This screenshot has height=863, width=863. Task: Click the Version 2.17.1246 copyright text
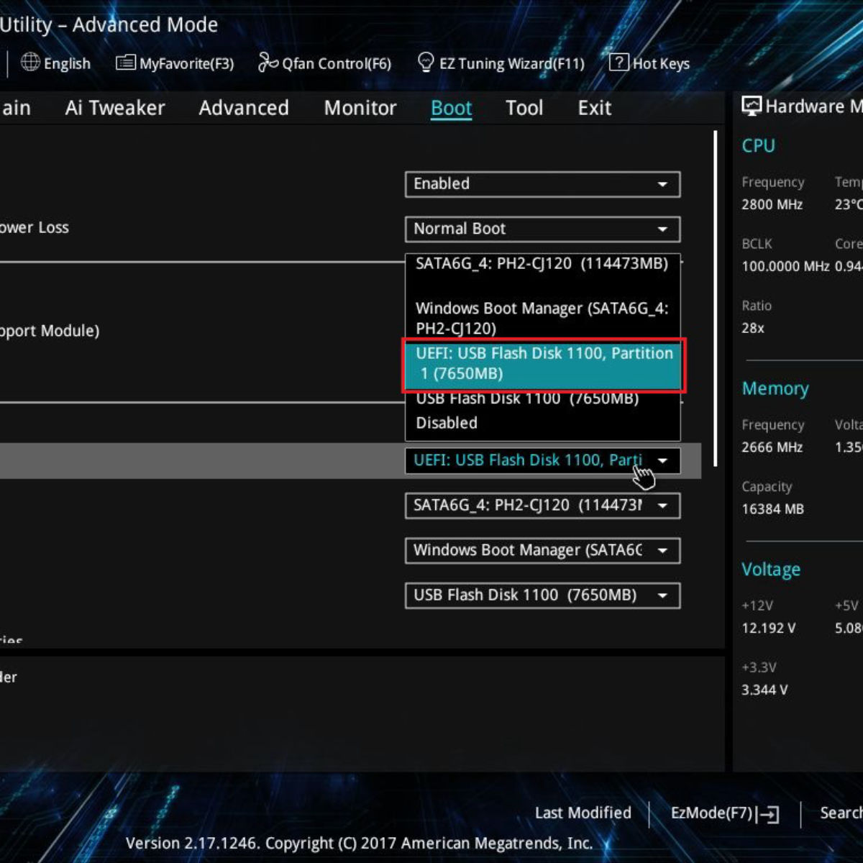[x=360, y=843]
